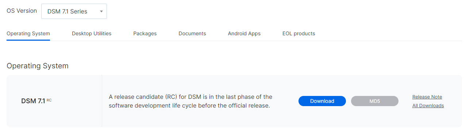Click the RC superscript badge
The height and width of the screenshot is (133, 466).
point(49,100)
